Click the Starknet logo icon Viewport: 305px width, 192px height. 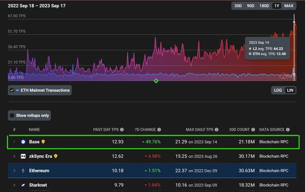point(23,185)
